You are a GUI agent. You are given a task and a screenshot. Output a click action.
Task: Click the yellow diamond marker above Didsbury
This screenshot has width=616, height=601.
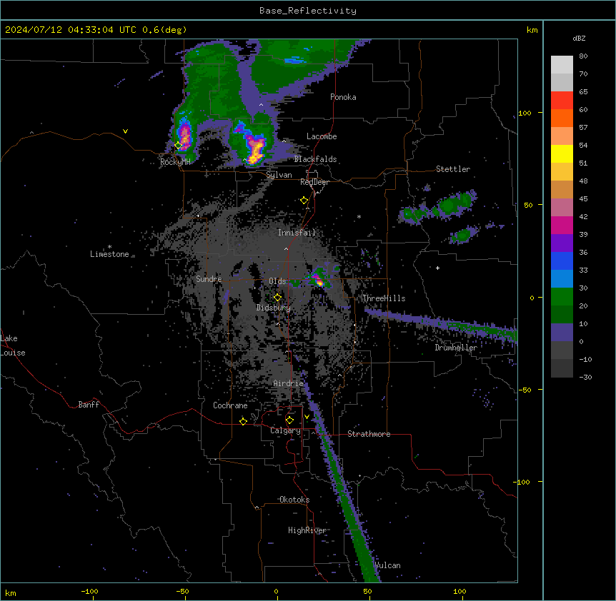277,297
